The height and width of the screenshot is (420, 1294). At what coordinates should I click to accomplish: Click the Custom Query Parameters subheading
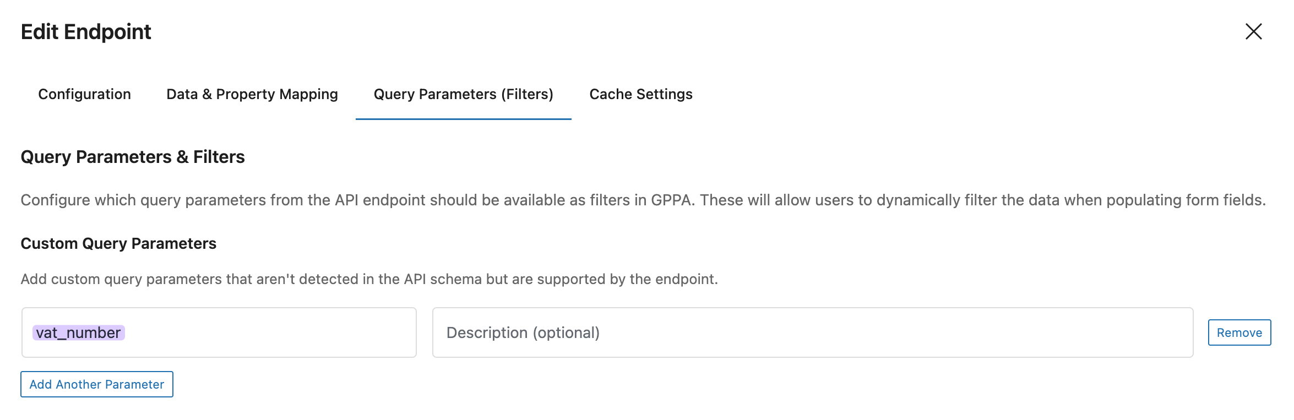point(118,243)
